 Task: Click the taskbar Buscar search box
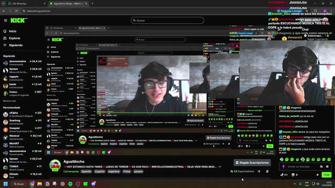coord(19,184)
